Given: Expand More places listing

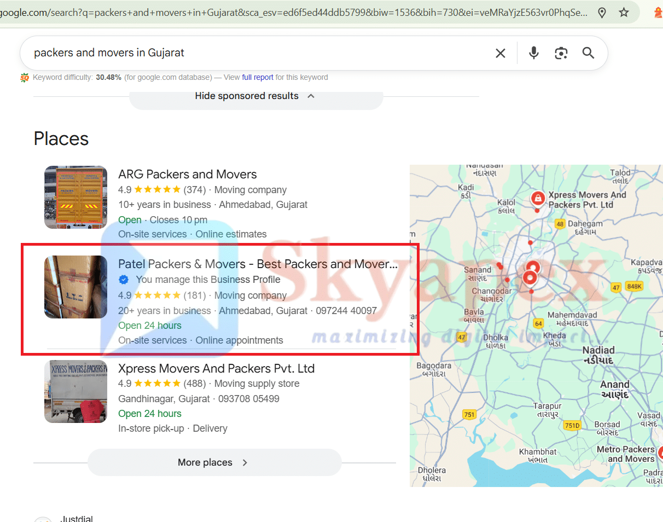Looking at the screenshot, I should (x=214, y=462).
